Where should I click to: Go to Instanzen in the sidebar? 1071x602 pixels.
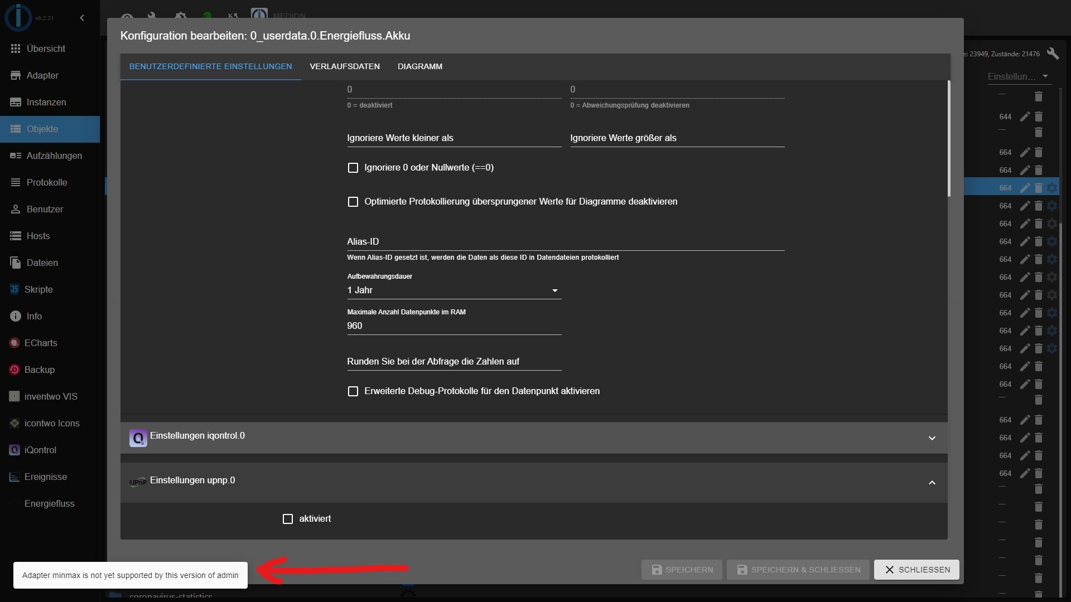click(50, 102)
